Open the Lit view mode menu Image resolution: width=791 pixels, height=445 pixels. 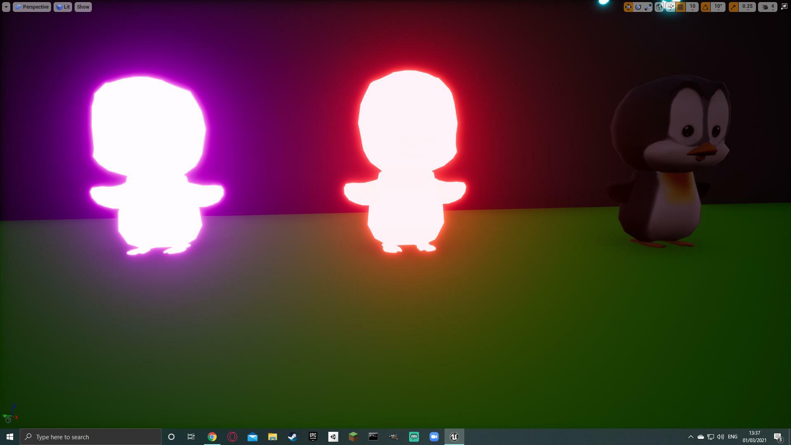[x=63, y=7]
